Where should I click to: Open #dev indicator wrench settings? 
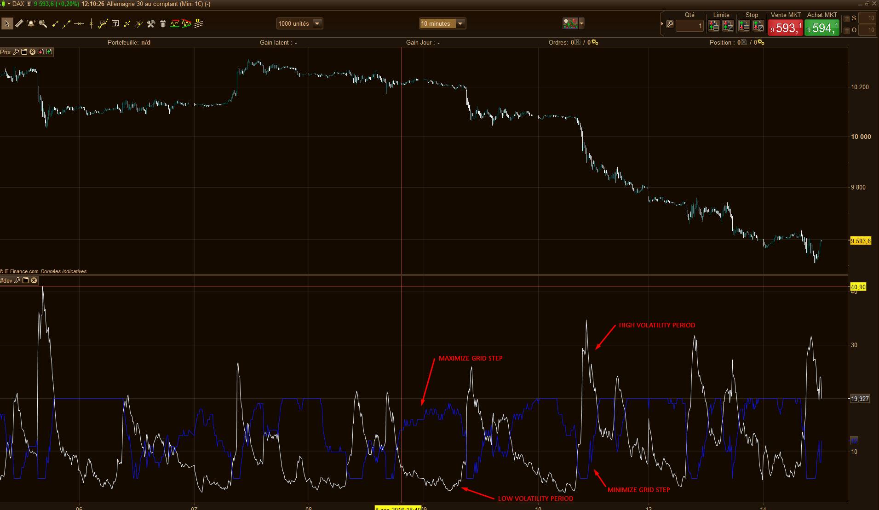tap(17, 281)
